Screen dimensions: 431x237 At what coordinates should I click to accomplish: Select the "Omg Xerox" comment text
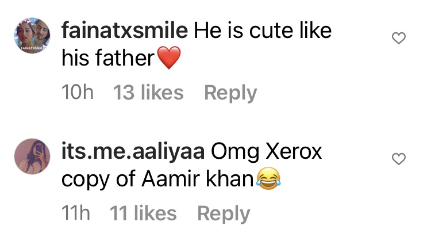266,152
